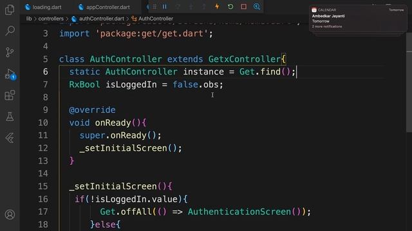The height and width of the screenshot is (231, 412).
Task: Click the Calendar app icon in notification
Action: pos(314,10)
